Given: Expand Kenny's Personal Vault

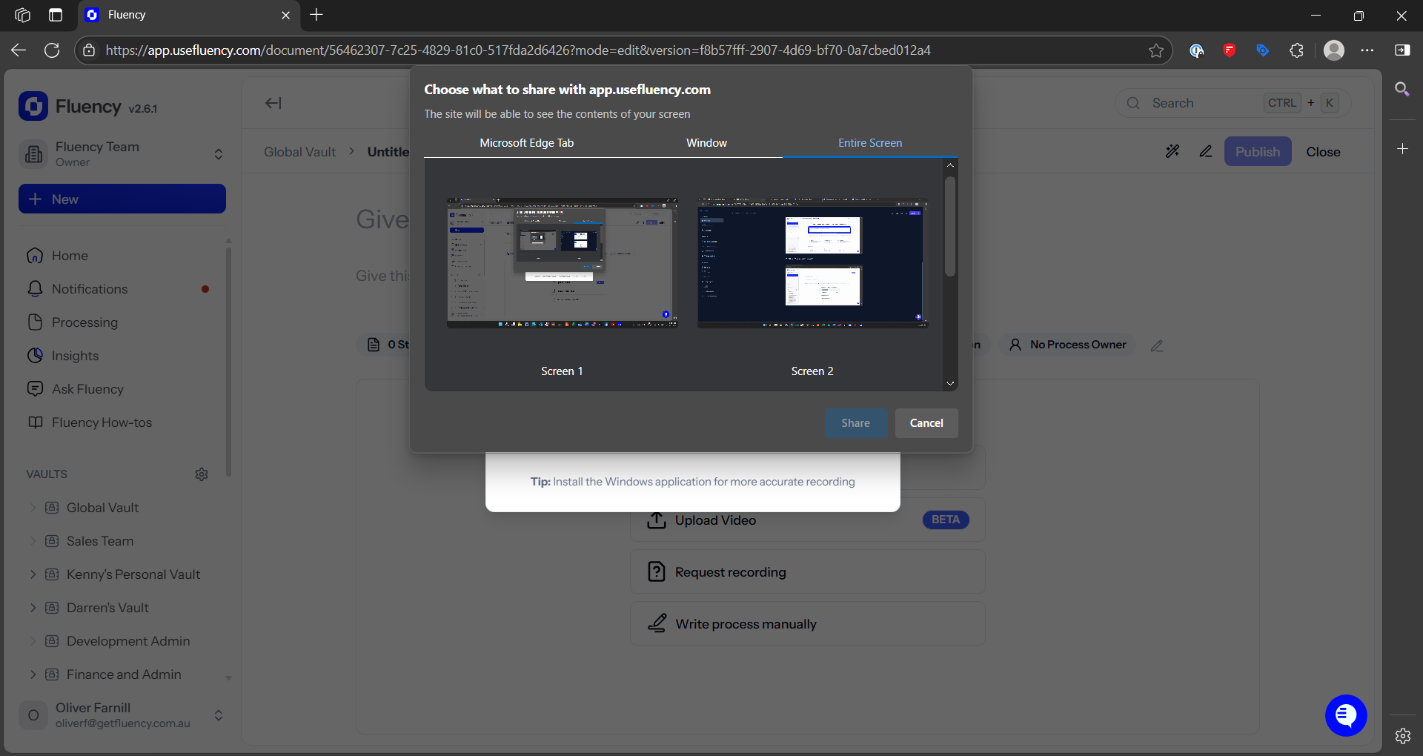Looking at the screenshot, I should 33,574.
